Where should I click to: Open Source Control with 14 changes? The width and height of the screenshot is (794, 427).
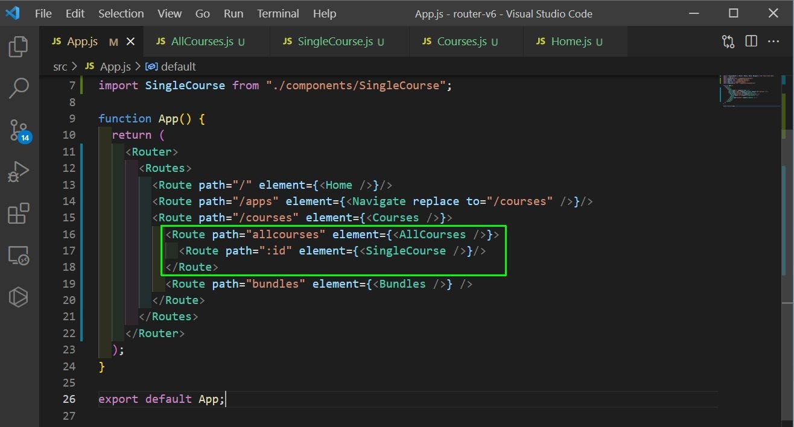(x=19, y=130)
